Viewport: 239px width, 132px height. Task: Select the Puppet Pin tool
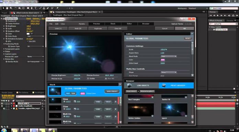pos(57,8)
